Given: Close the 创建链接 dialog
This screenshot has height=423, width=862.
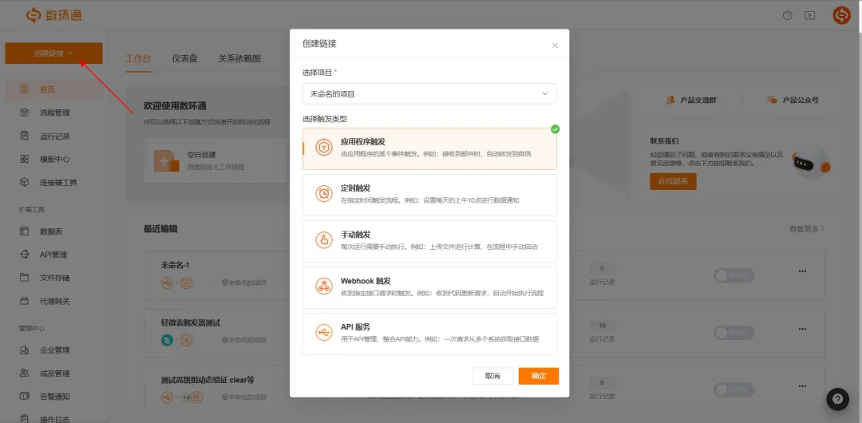Looking at the screenshot, I should (x=556, y=45).
